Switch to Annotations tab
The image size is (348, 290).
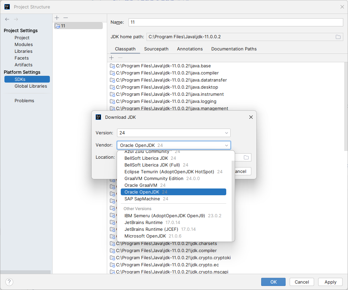[190, 49]
